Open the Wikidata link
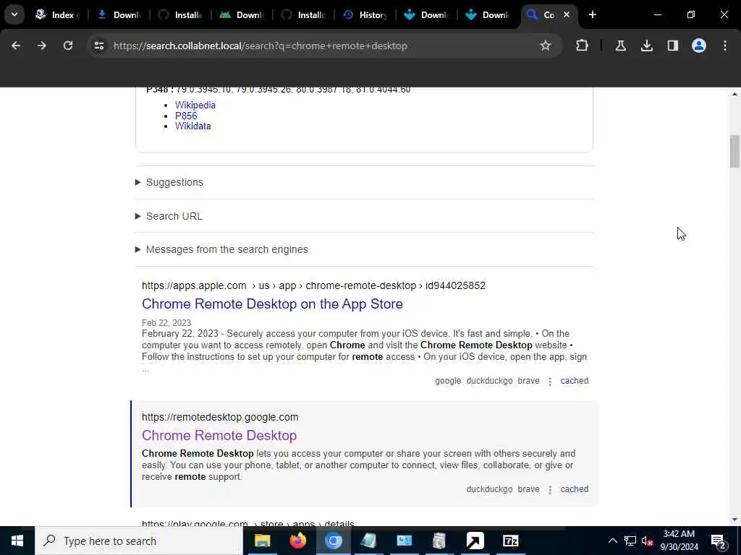Image resolution: width=741 pixels, height=555 pixels. coord(192,126)
